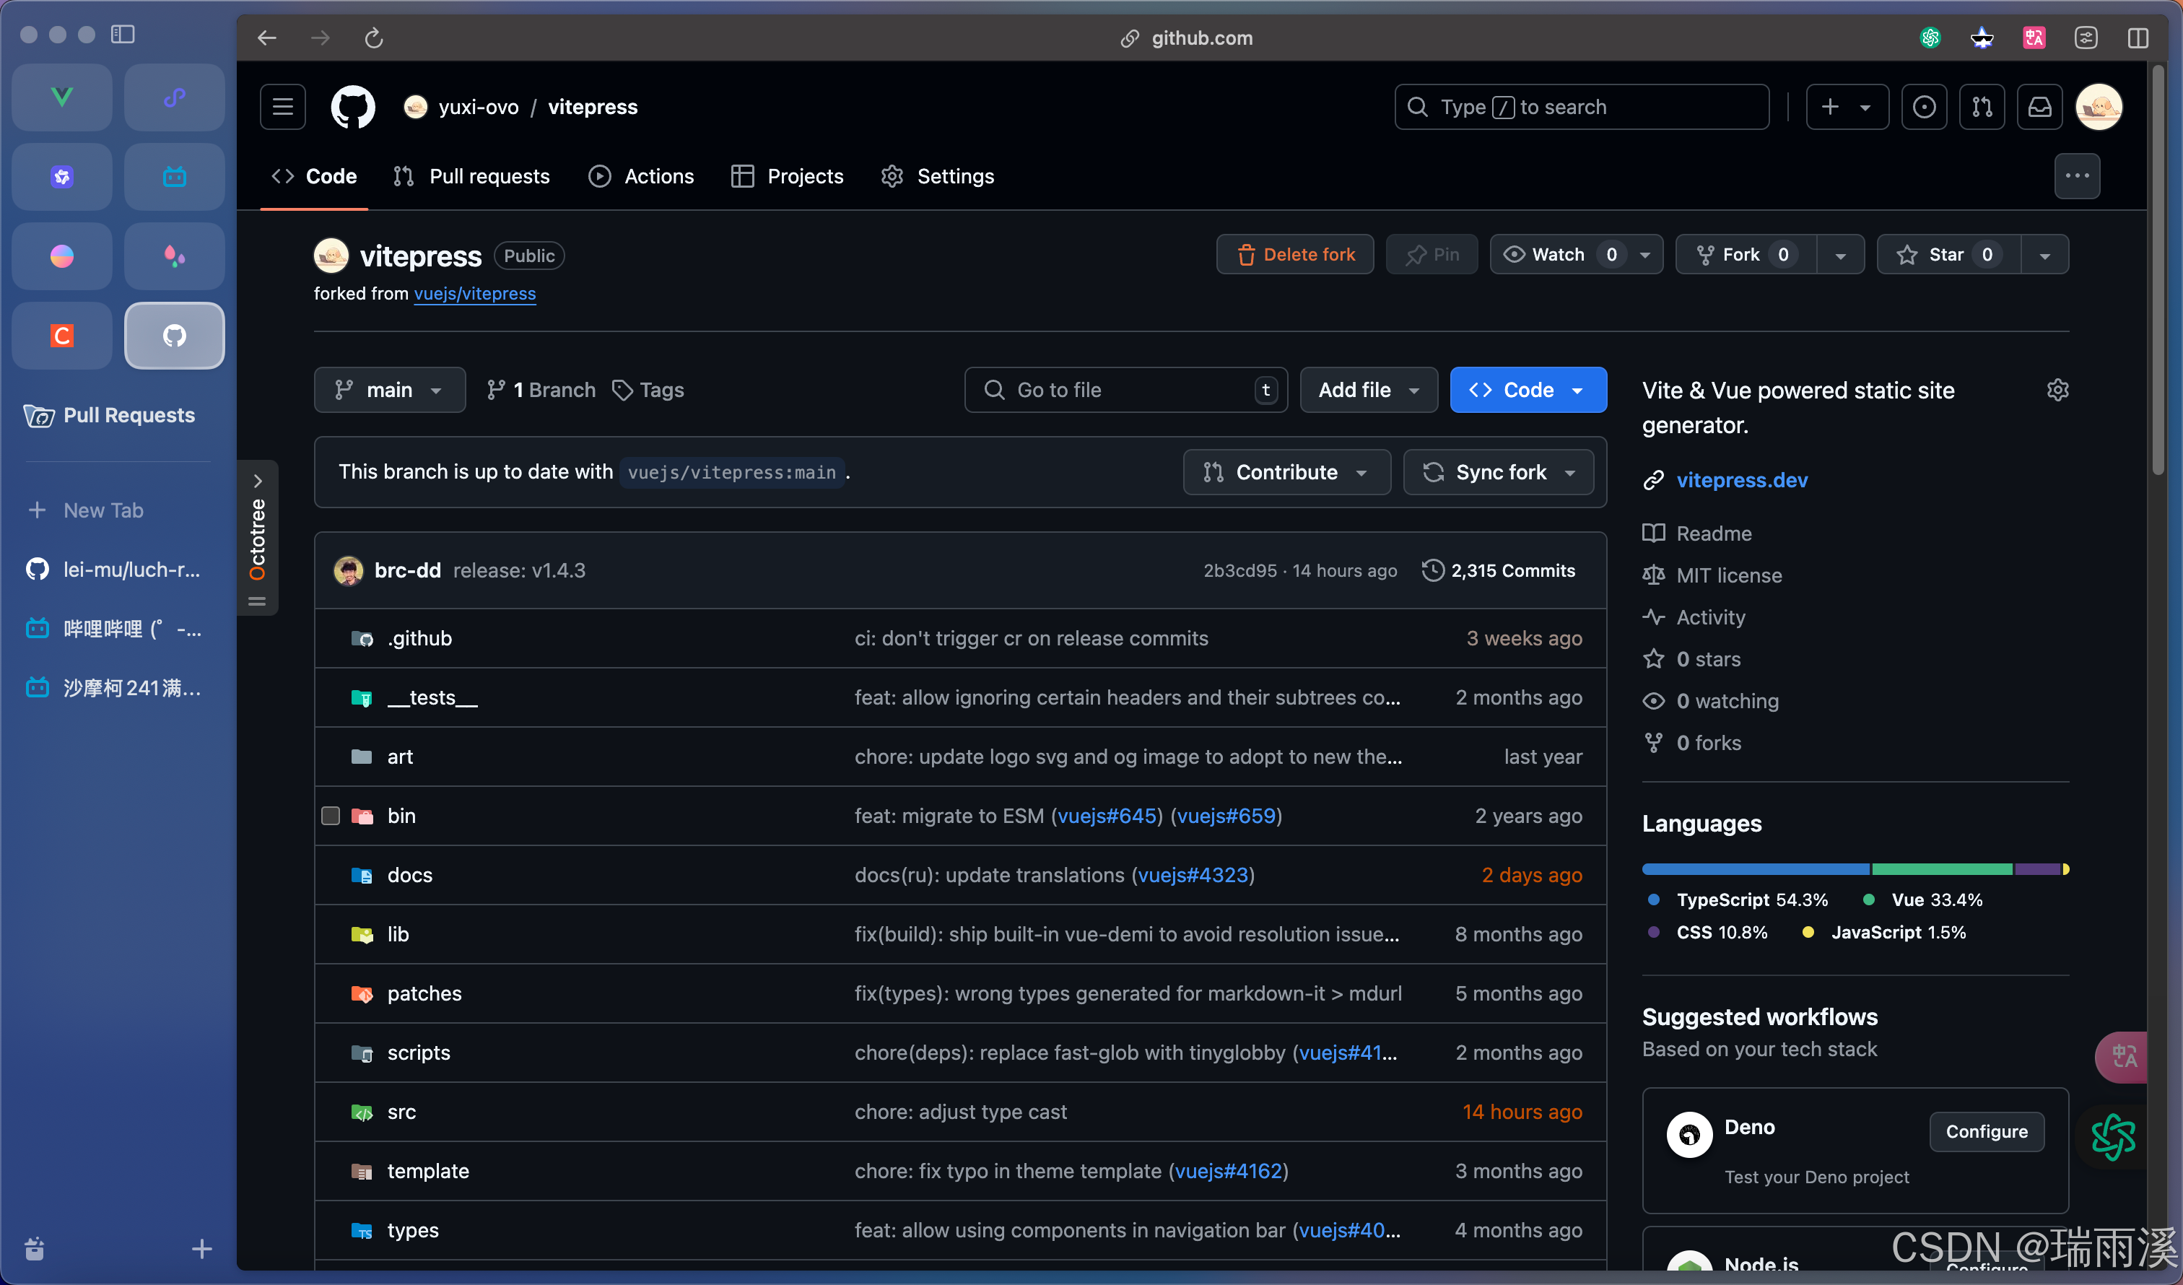Star the vitepress repository
The height and width of the screenshot is (1285, 2183).
pos(1949,254)
